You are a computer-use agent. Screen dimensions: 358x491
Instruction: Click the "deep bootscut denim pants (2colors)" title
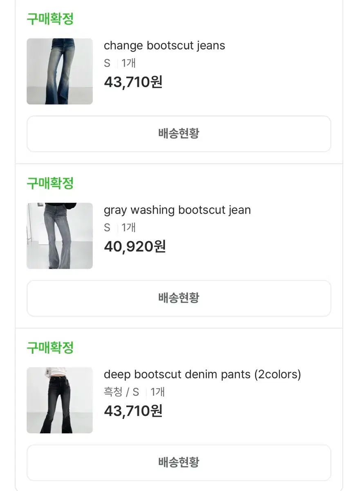pos(202,374)
